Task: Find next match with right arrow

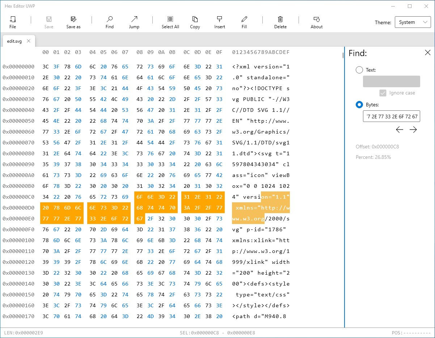Action: [x=413, y=130]
